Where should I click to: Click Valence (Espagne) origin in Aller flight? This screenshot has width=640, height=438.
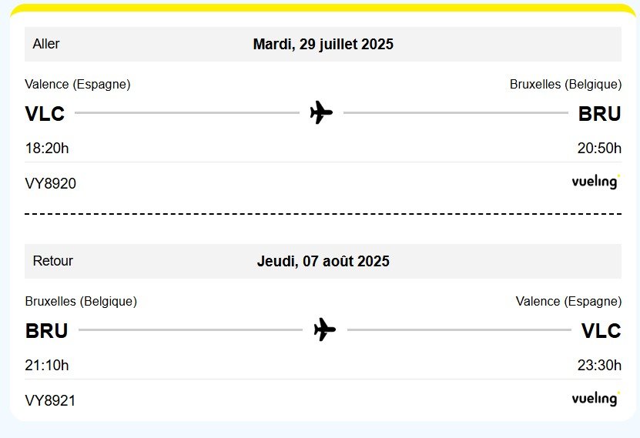point(78,85)
